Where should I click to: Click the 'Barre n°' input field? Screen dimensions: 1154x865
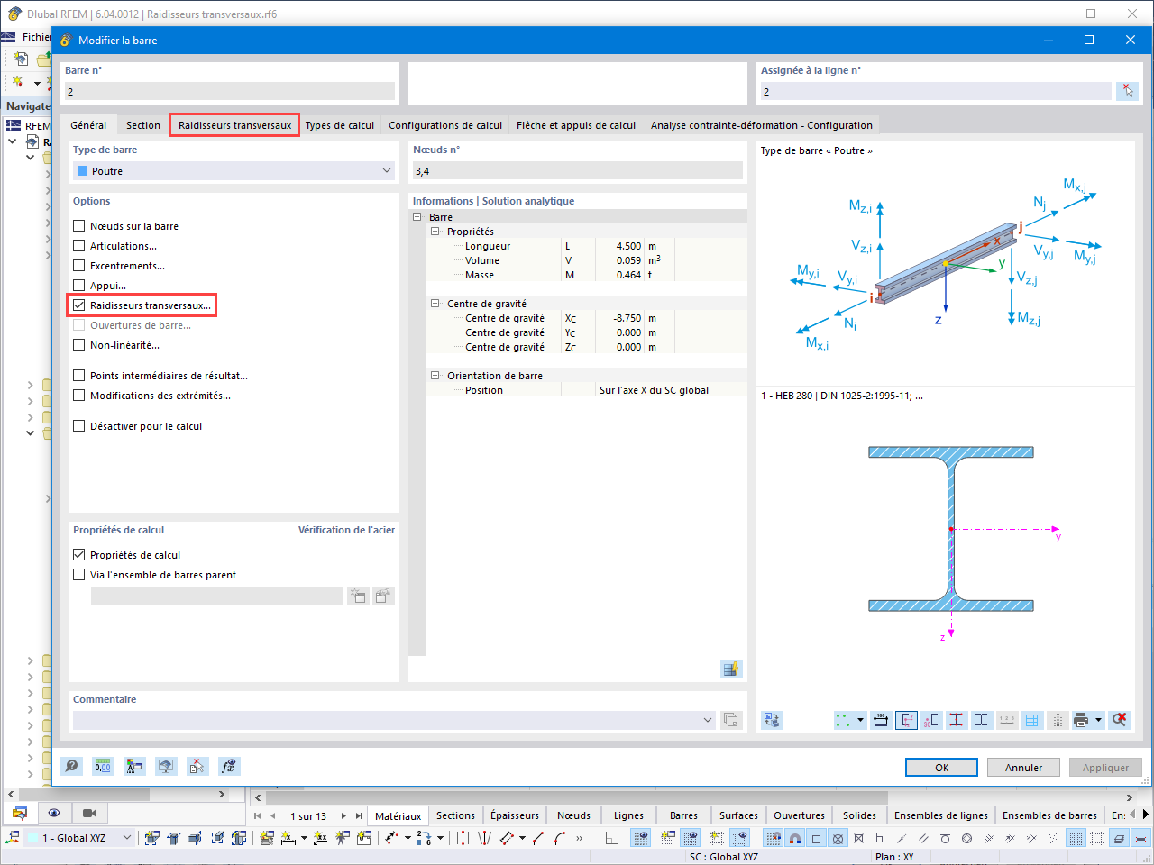[230, 91]
